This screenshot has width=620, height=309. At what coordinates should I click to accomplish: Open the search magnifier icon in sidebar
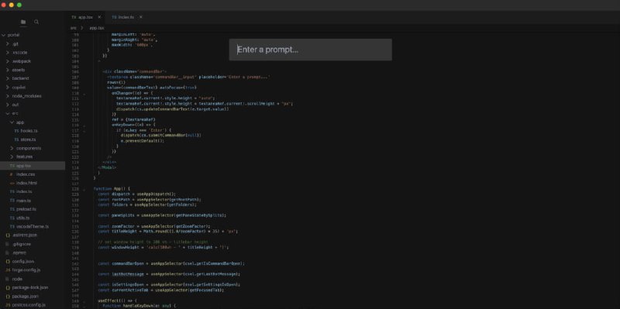36,22
